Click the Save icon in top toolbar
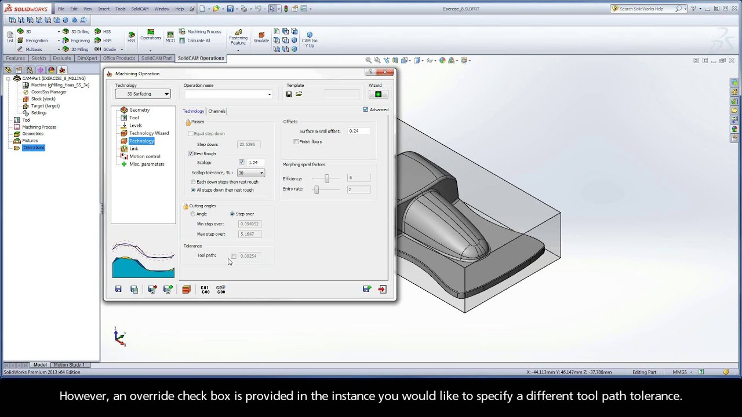This screenshot has width=742, height=417. click(x=230, y=9)
